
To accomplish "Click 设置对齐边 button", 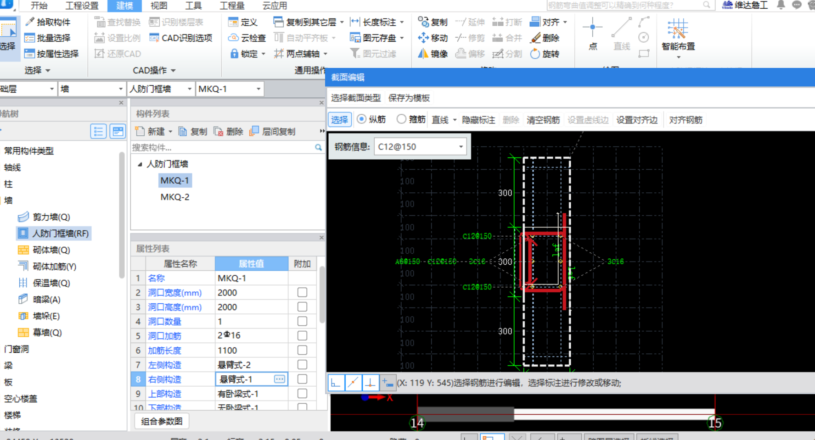I will pos(637,120).
